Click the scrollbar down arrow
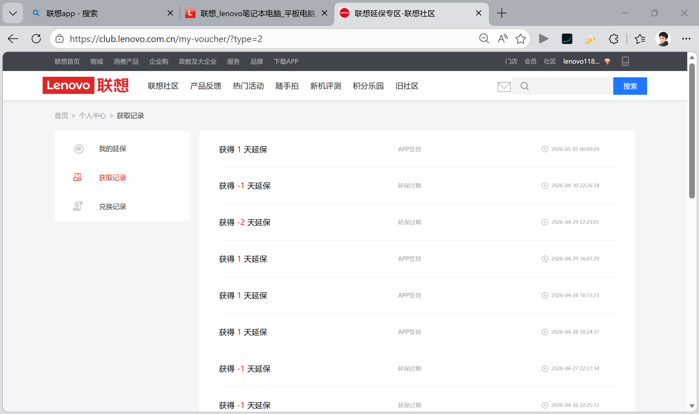This screenshot has width=699, height=414. click(x=692, y=406)
